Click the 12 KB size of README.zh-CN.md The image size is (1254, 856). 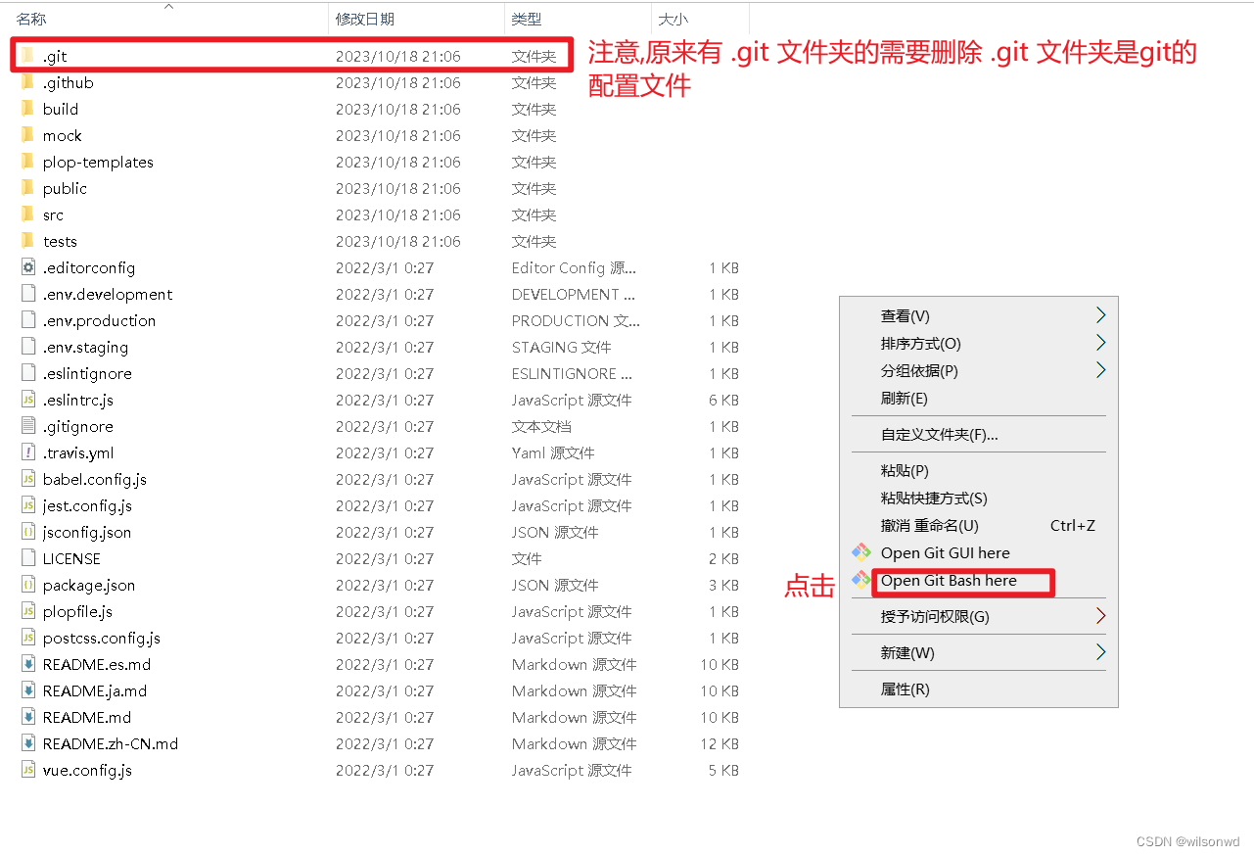click(720, 743)
